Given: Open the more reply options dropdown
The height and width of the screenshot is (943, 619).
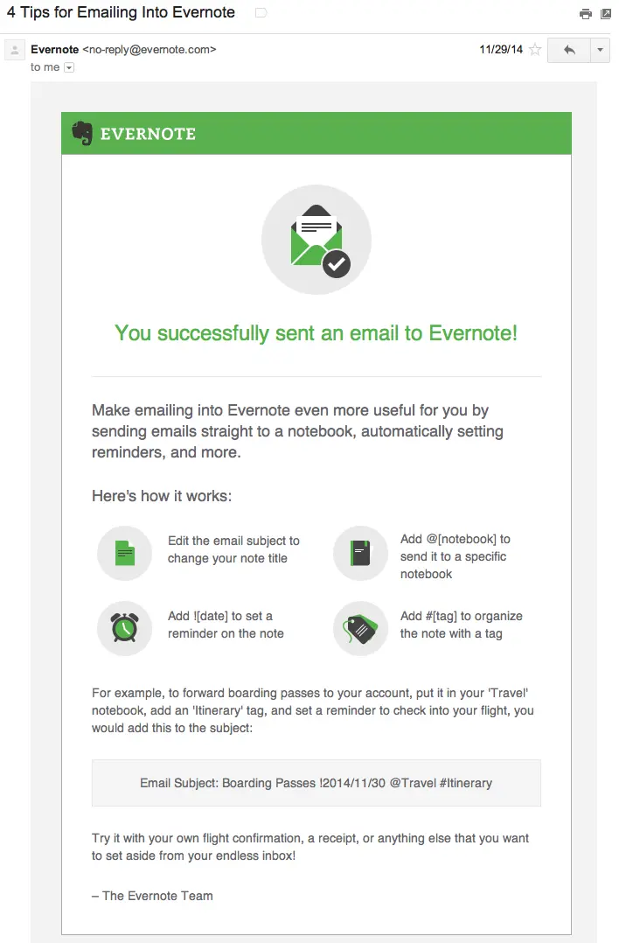Looking at the screenshot, I should tap(600, 50).
